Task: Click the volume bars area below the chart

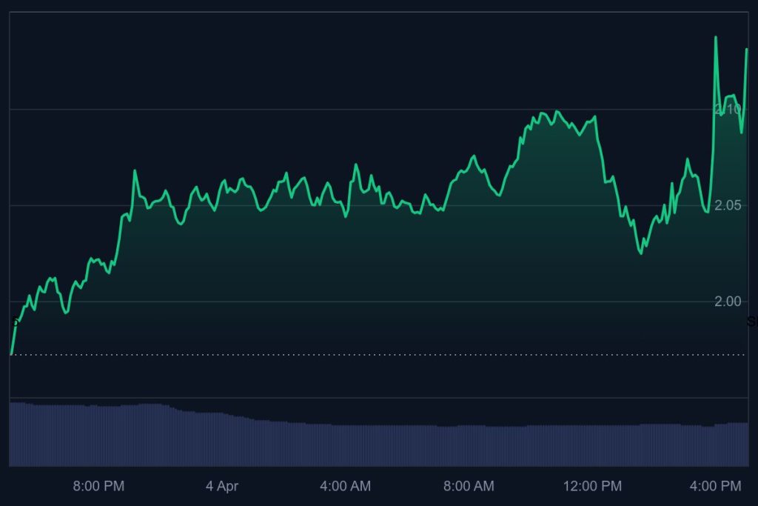Action: 379,434
